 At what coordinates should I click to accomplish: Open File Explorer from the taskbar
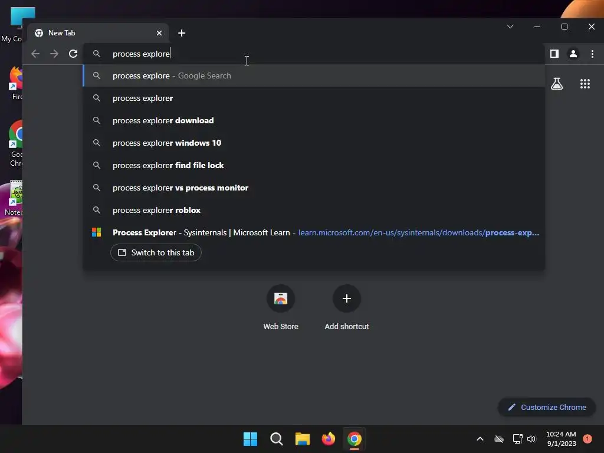[303, 439]
